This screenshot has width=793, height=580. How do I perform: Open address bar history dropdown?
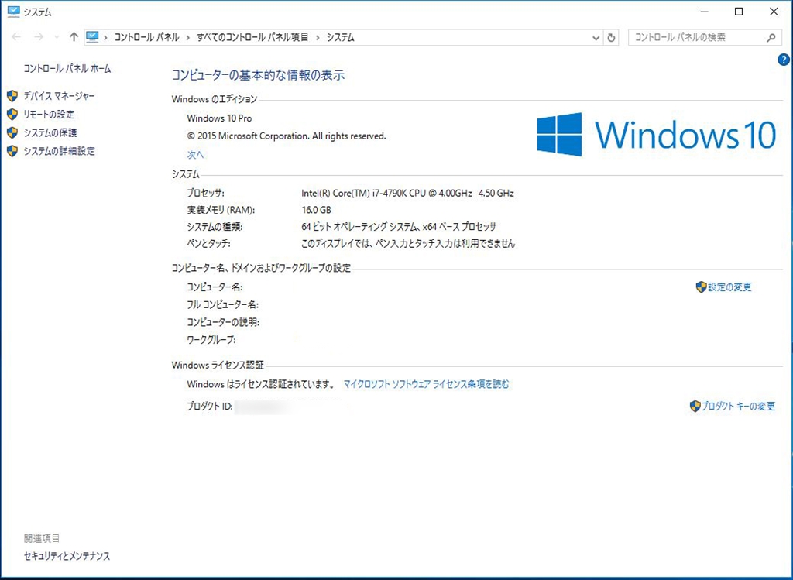596,38
